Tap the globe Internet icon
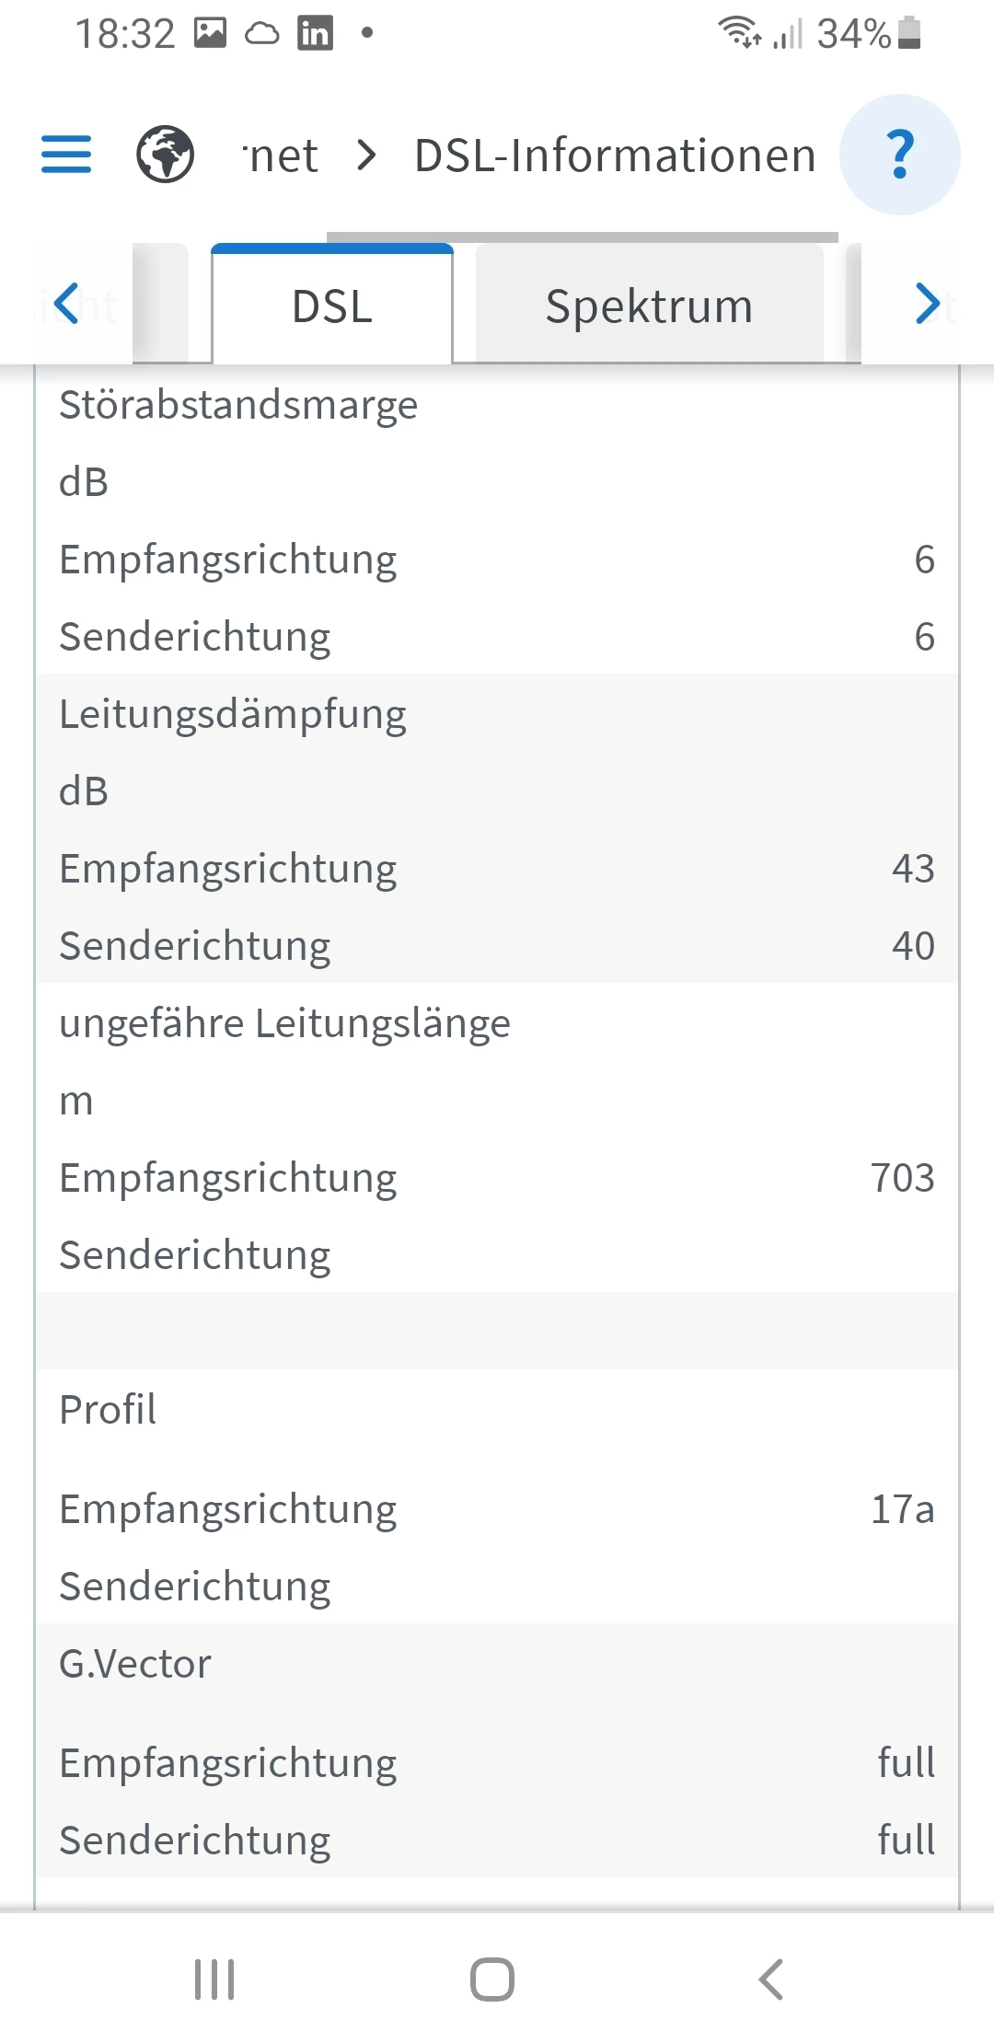The height and width of the screenshot is (2043, 994). 166,155
